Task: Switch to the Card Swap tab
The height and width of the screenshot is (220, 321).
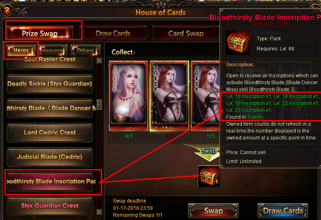Action: click(x=186, y=33)
